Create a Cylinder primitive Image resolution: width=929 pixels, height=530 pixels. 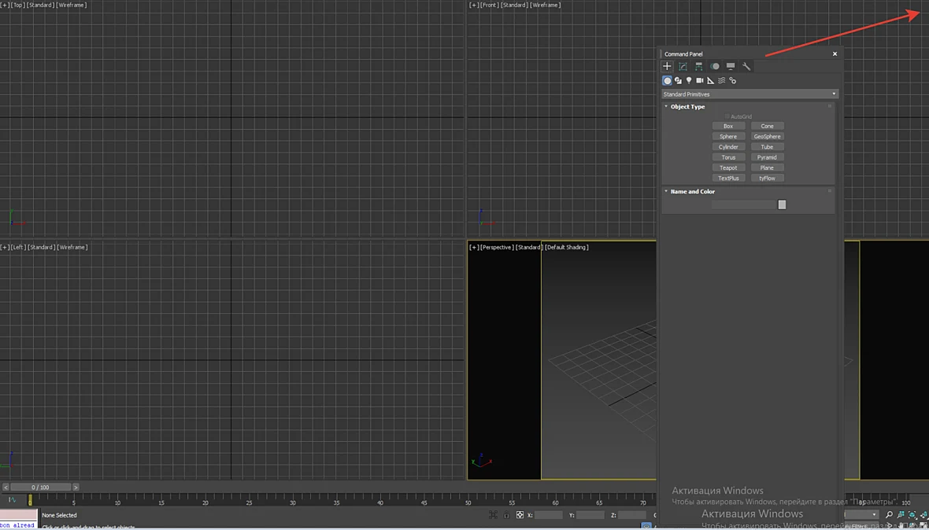click(728, 147)
